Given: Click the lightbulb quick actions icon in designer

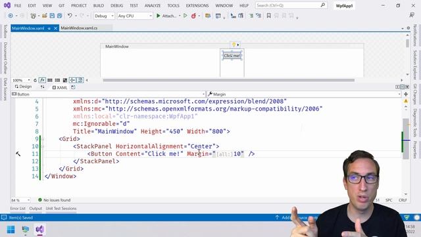Looking at the screenshot, I should (234, 45).
